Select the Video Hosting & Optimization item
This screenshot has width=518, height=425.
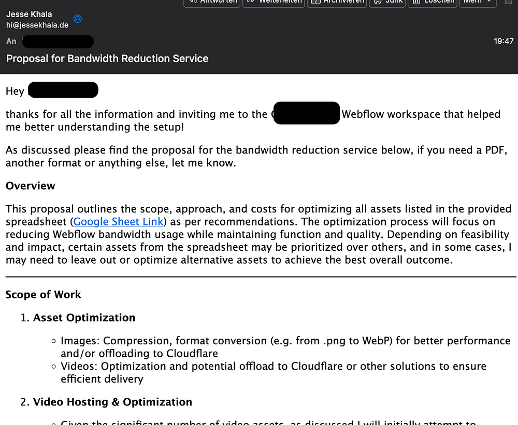point(112,402)
